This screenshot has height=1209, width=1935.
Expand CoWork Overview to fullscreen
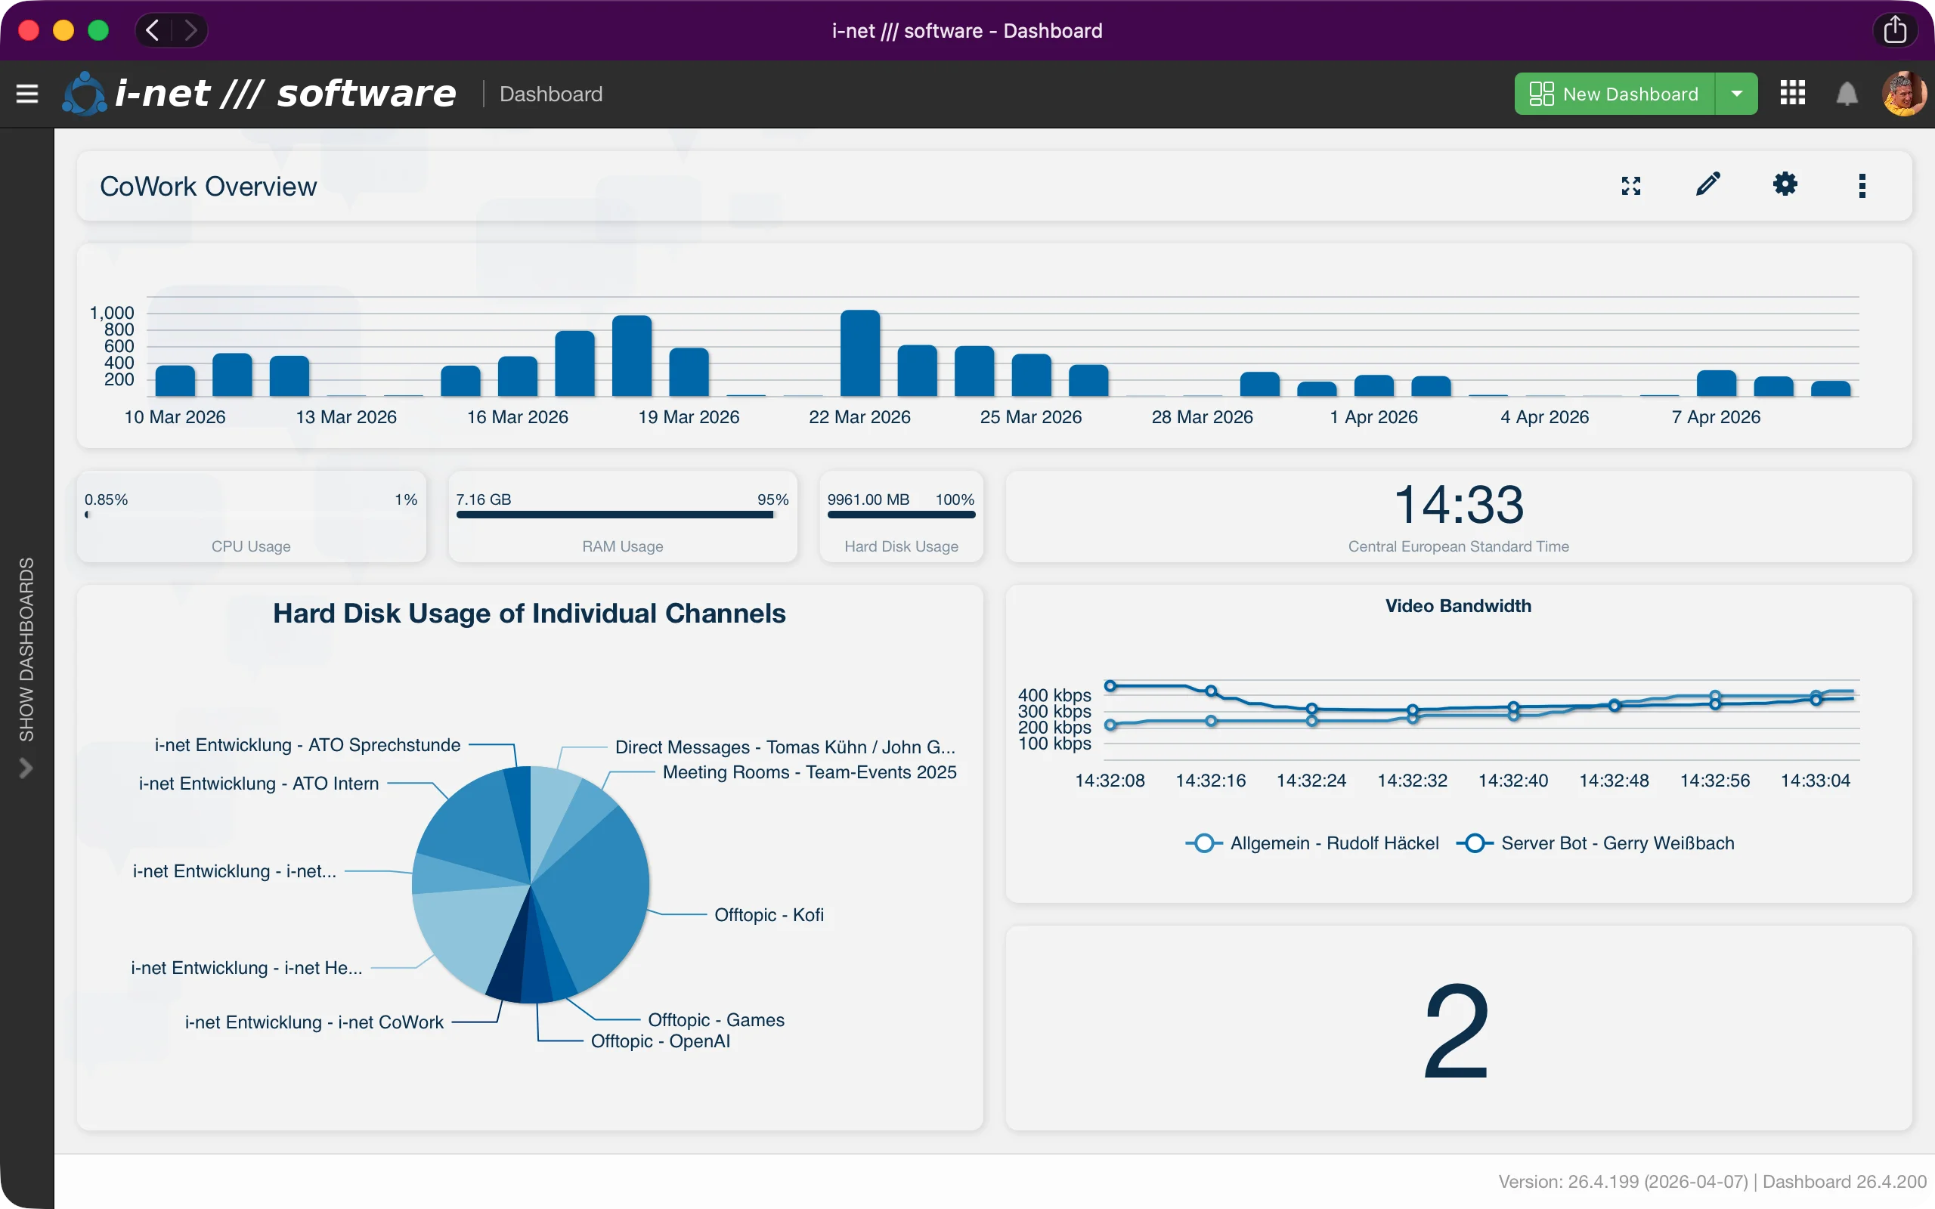pos(1631,184)
